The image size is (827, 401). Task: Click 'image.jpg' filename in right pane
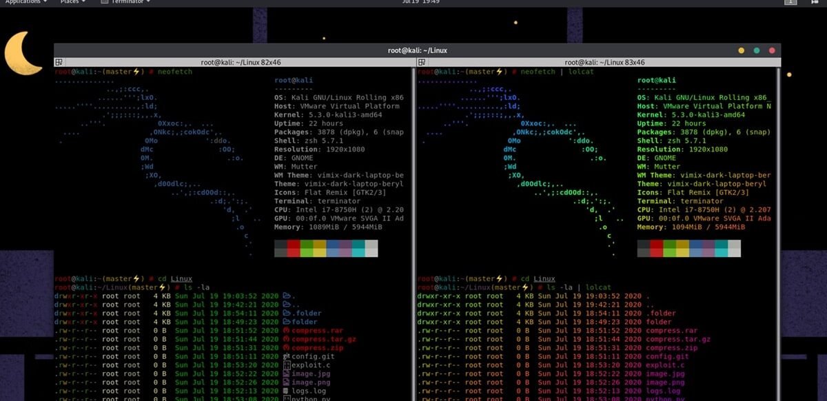point(665,373)
